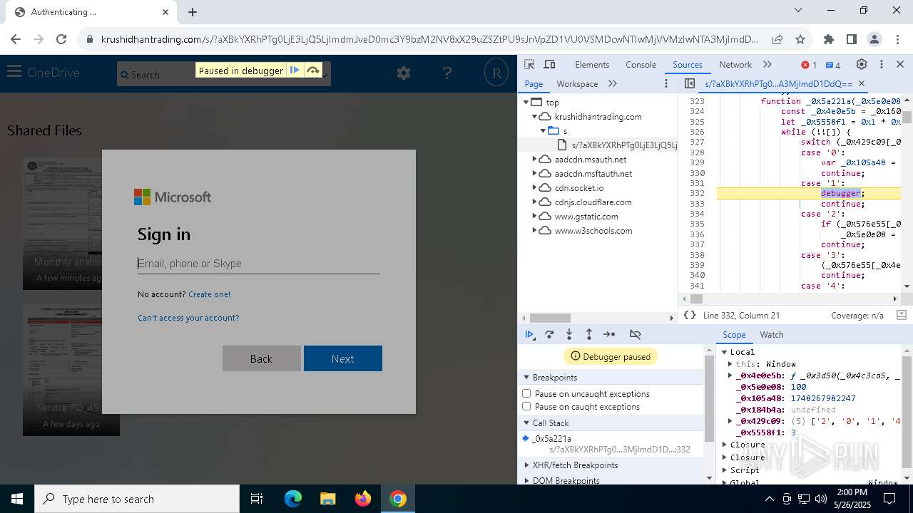Click Create one! link

pyautogui.click(x=209, y=294)
